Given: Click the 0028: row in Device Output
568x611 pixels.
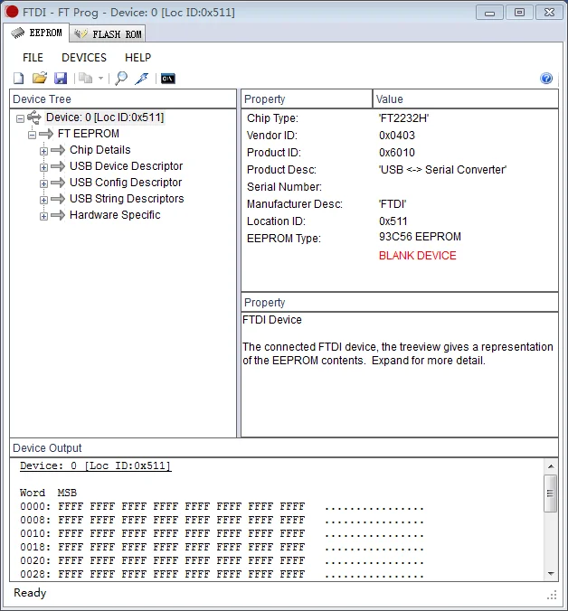Looking at the screenshot, I should (x=222, y=574).
